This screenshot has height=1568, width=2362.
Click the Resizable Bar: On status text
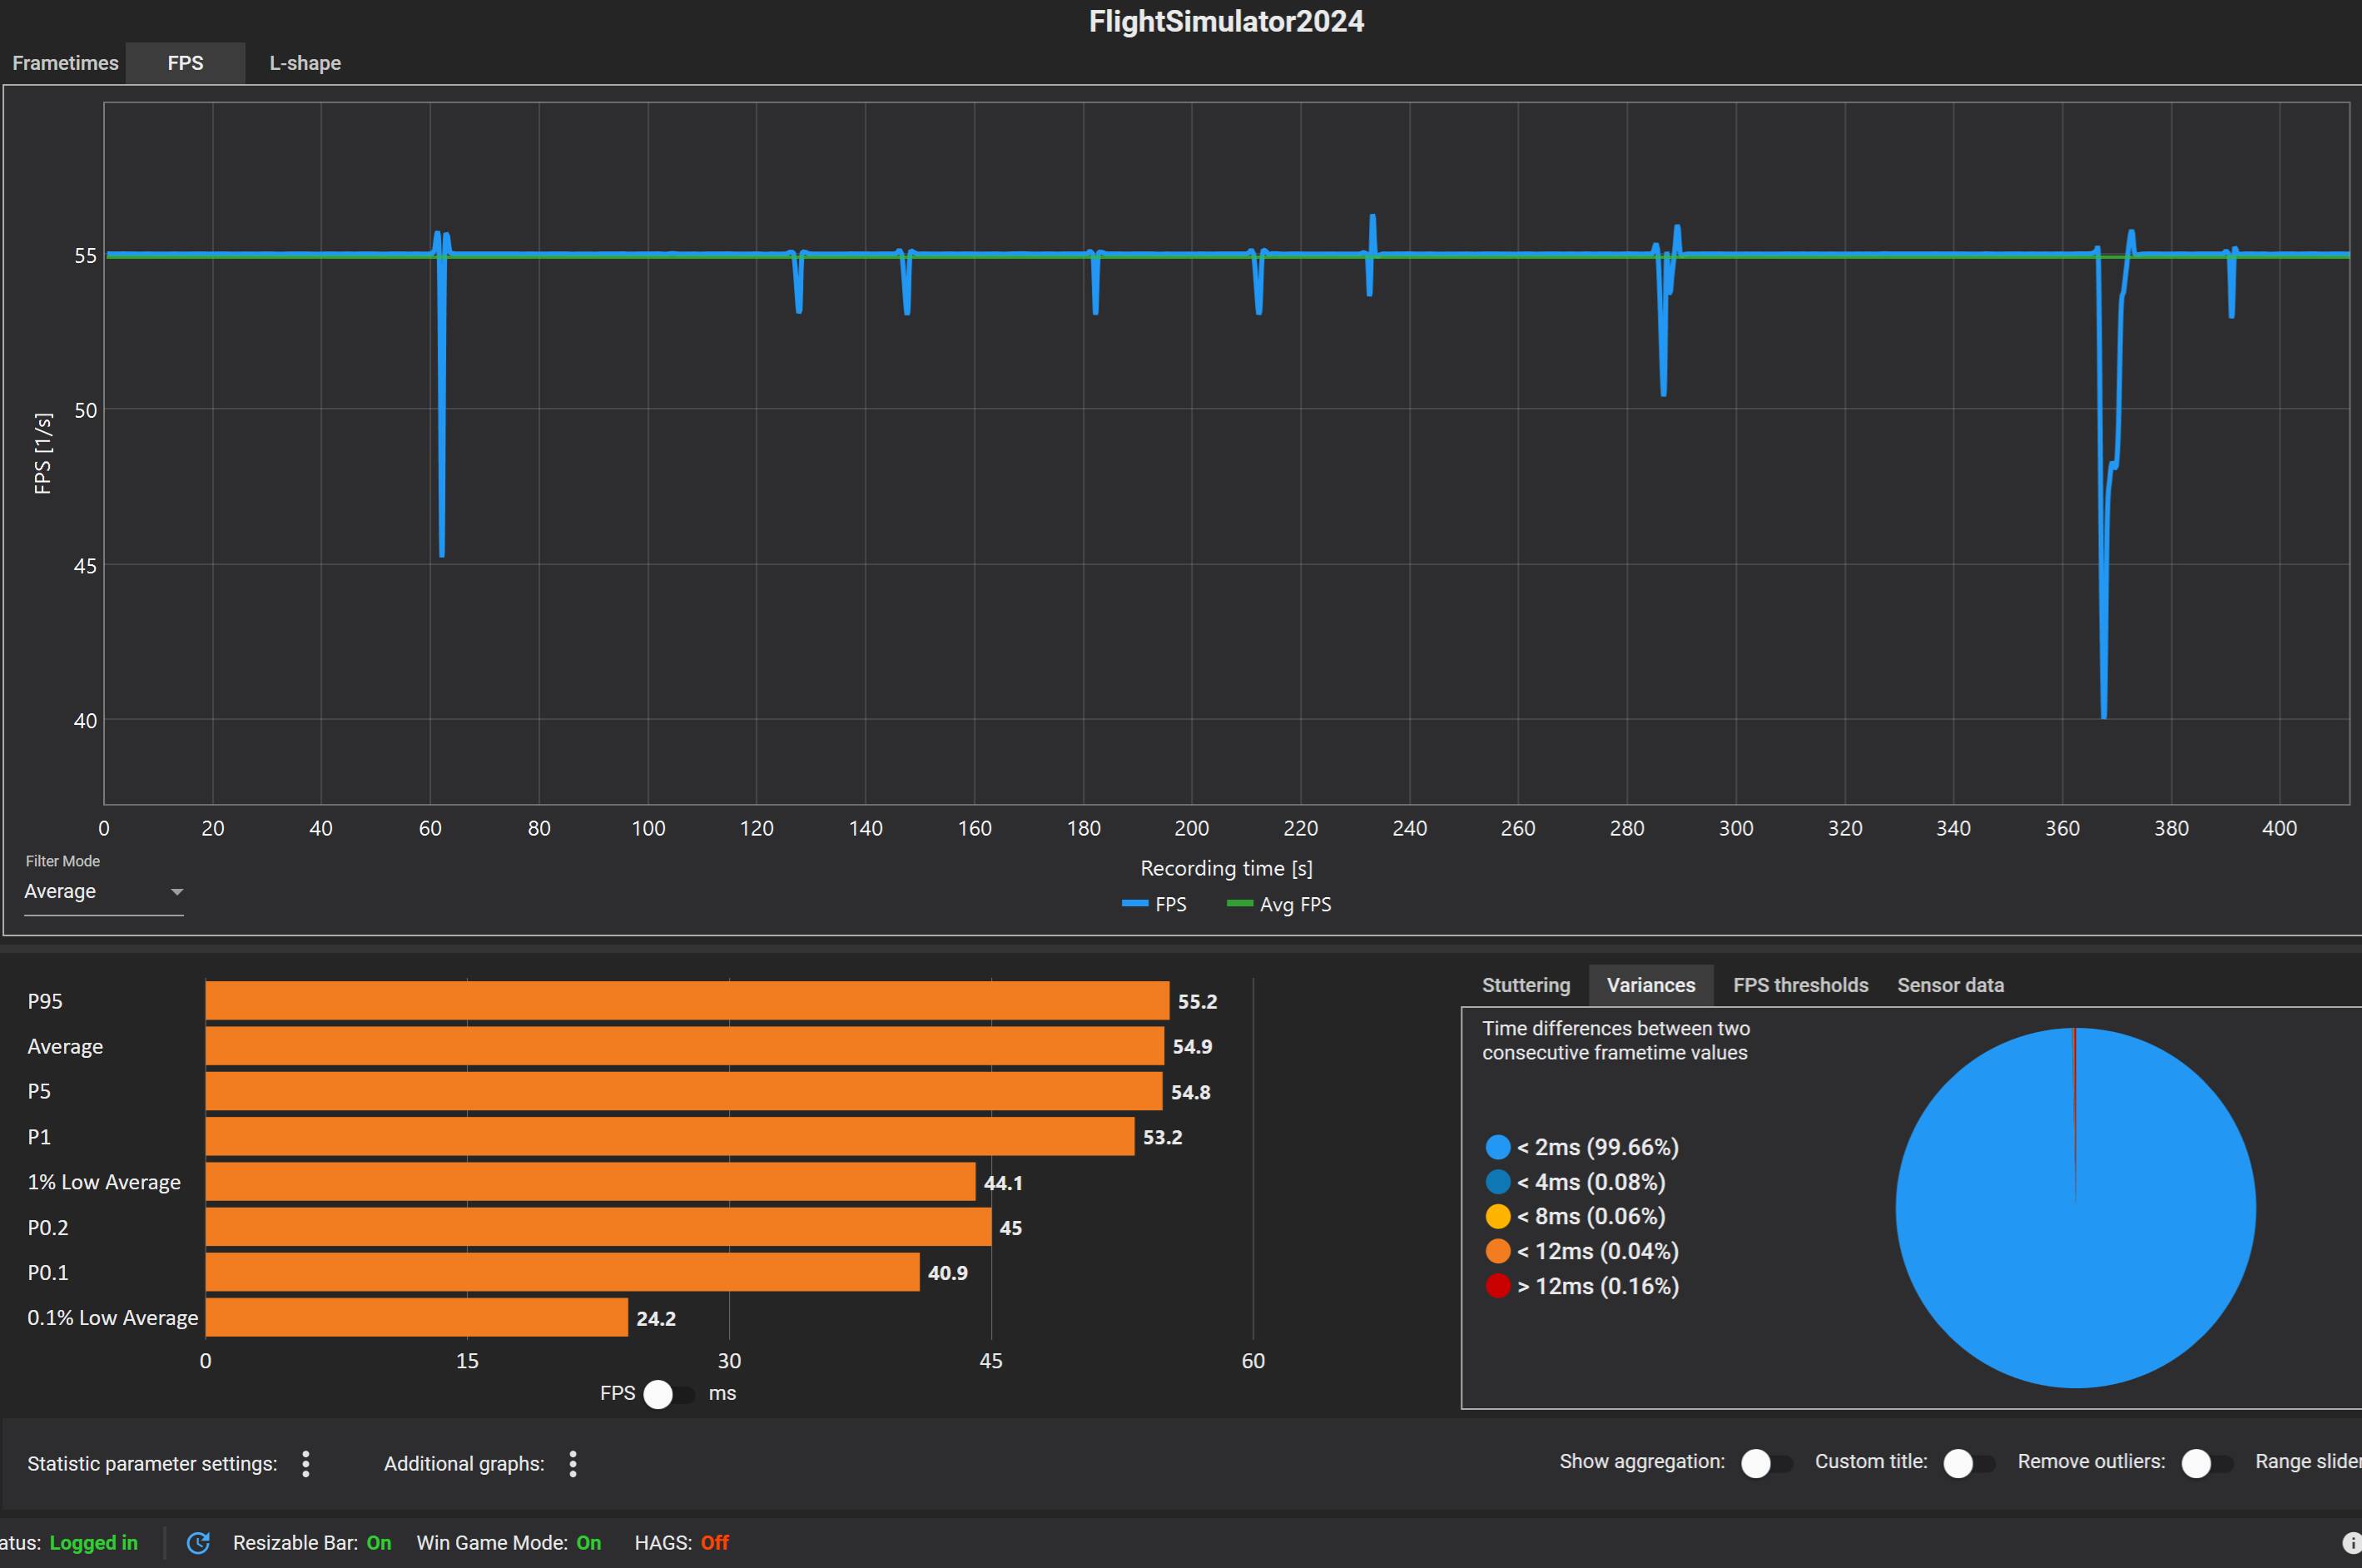coord(312,1543)
